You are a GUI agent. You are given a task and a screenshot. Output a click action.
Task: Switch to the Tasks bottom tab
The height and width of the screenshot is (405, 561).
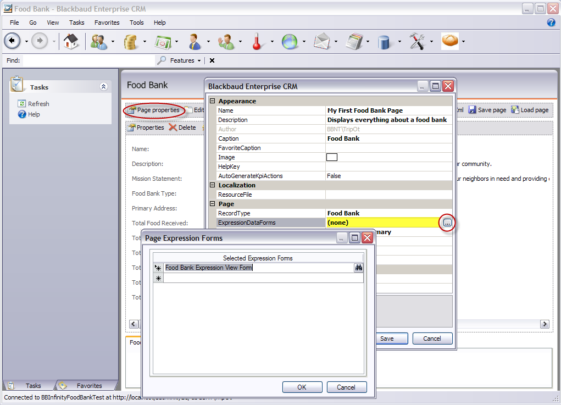(30, 385)
